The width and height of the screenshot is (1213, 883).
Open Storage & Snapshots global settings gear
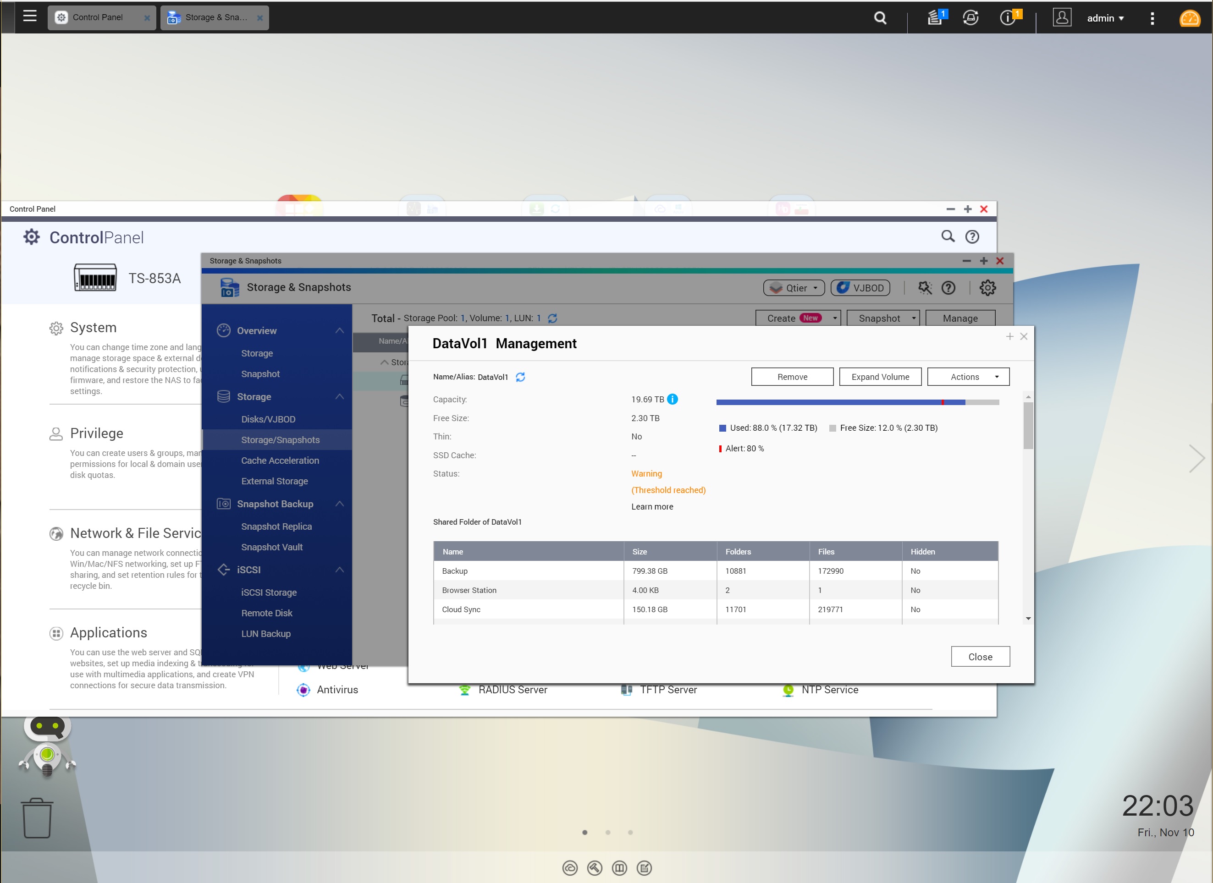tap(987, 288)
